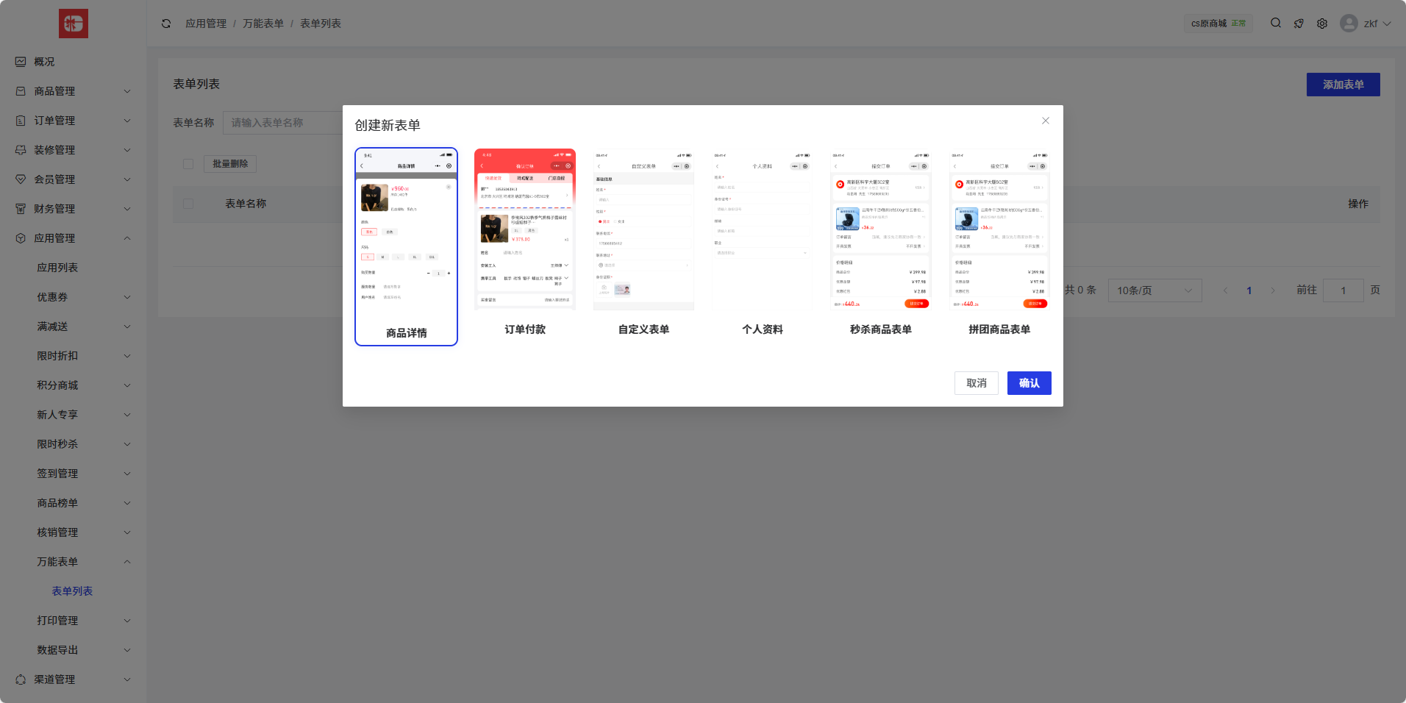This screenshot has height=703, width=1406.
Task: Click the 前往 page number input
Action: pyautogui.click(x=1343, y=290)
